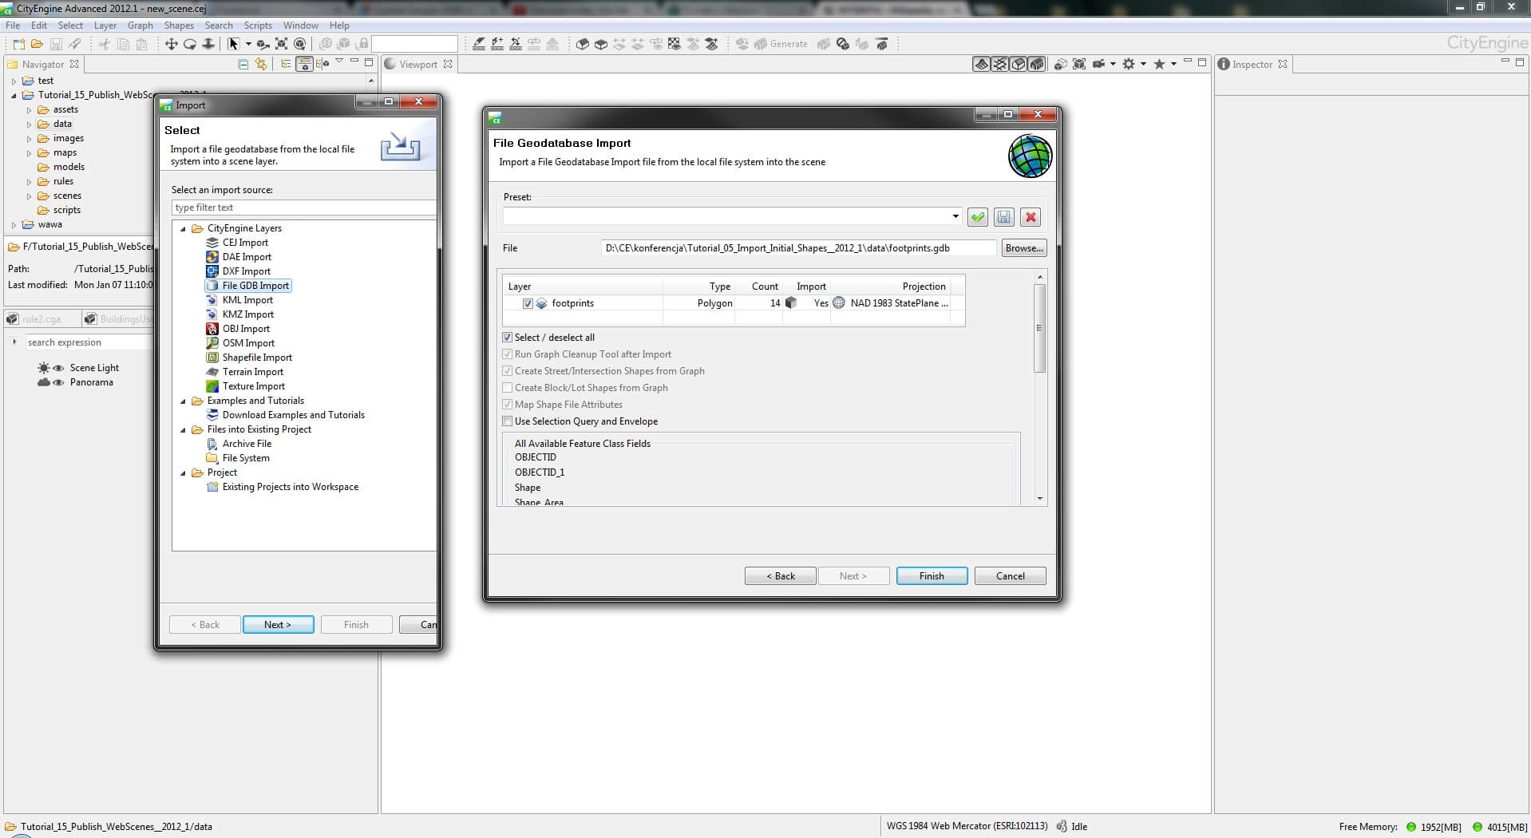Click the Frame selection toolbar icon

[x=281, y=44]
